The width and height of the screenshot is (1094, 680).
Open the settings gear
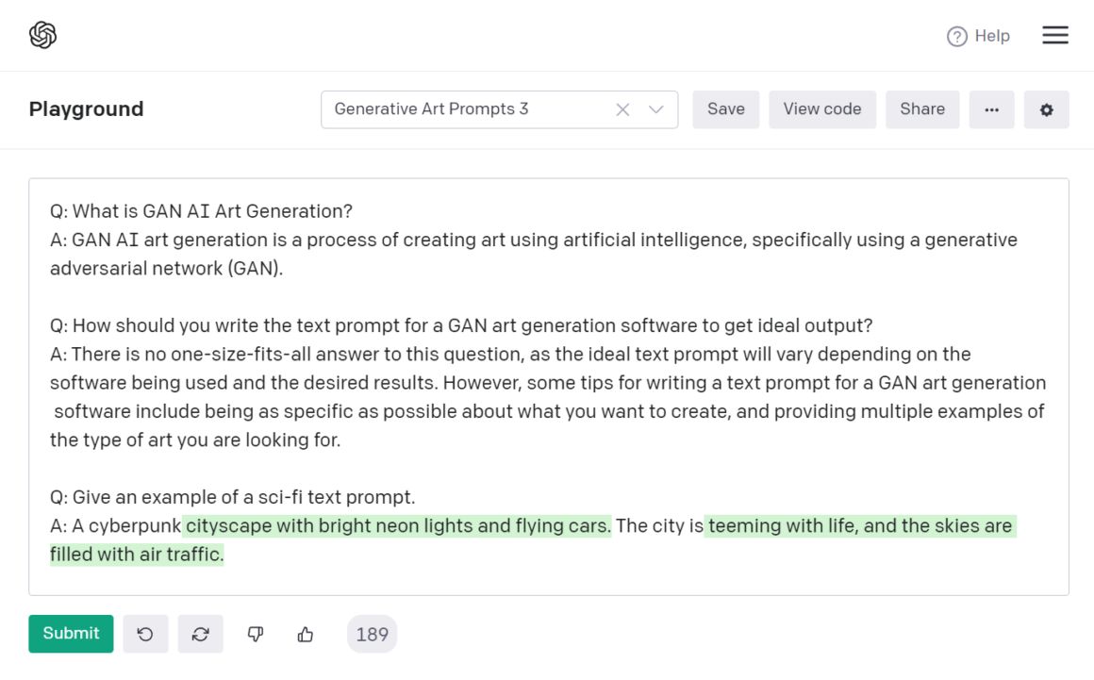coord(1047,109)
